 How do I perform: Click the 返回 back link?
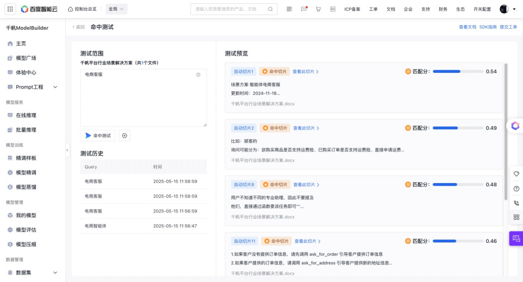(78, 27)
